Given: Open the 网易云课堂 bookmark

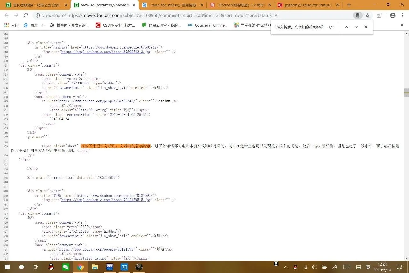Looking at the screenshot, I should tap(161, 25).
